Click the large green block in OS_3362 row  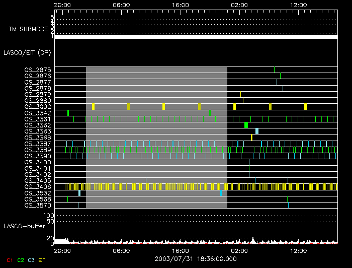pos(246,125)
